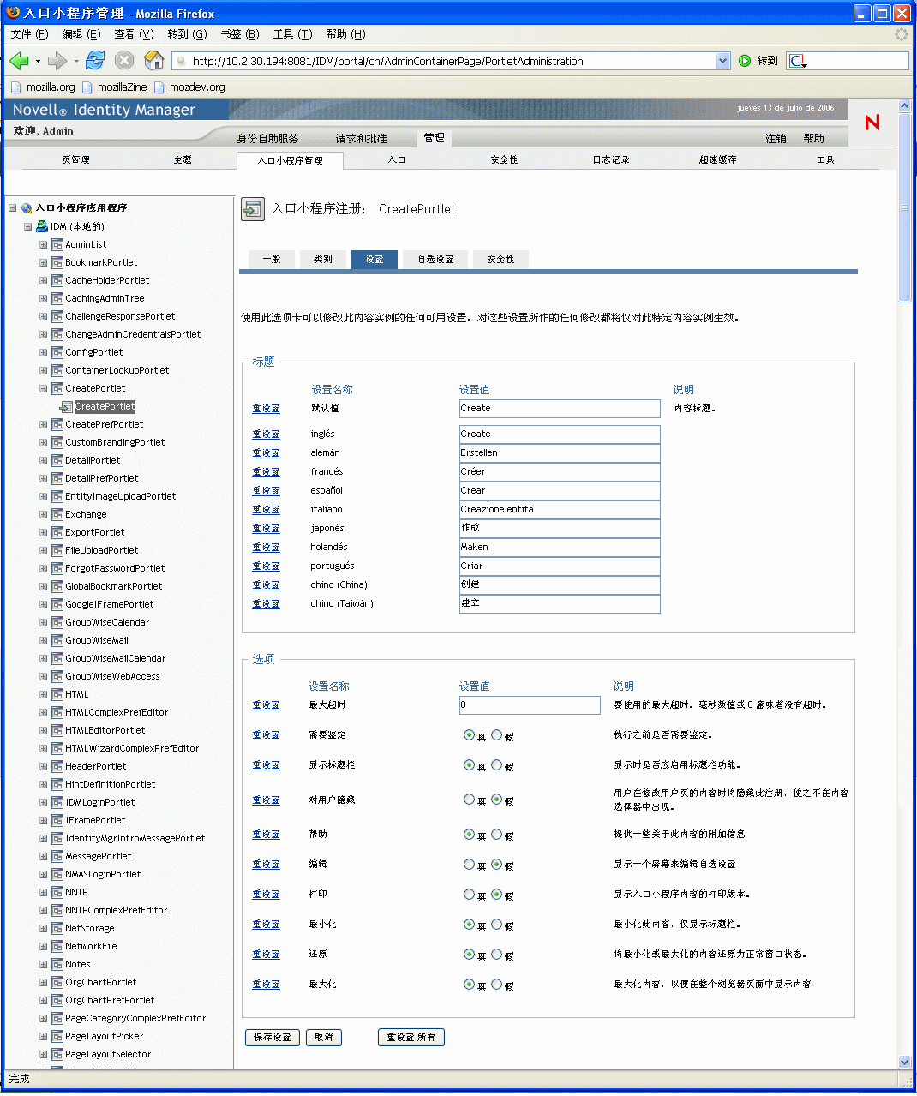Click 重设置 link for 最大超时
This screenshot has width=917, height=1096.
[x=266, y=705]
